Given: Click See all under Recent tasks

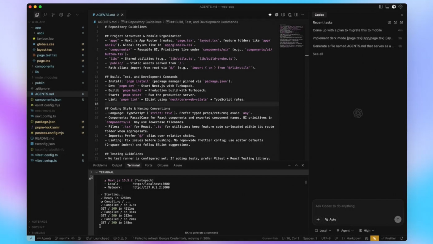Looking at the screenshot, I should (x=318, y=54).
